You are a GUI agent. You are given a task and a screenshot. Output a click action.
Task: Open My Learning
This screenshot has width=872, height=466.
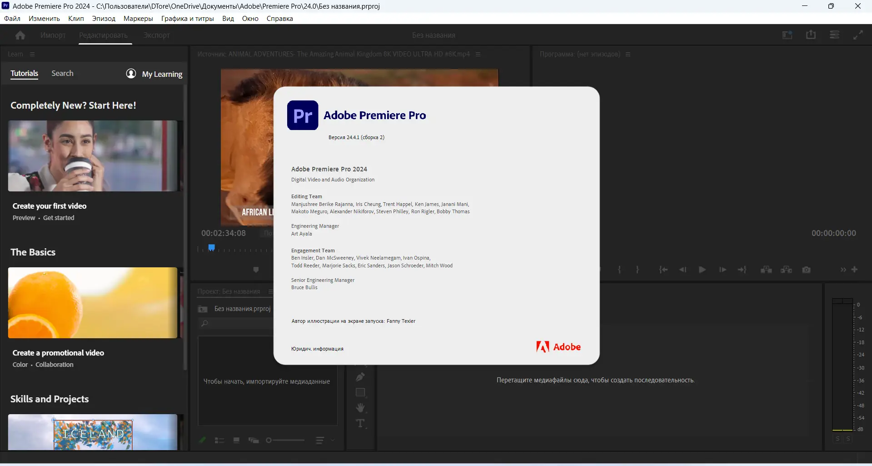pyautogui.click(x=162, y=74)
